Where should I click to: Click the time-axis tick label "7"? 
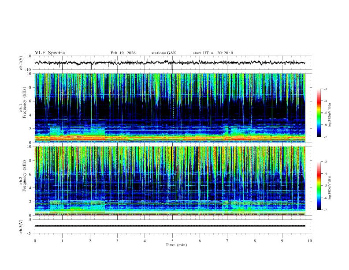(x=227, y=241)
